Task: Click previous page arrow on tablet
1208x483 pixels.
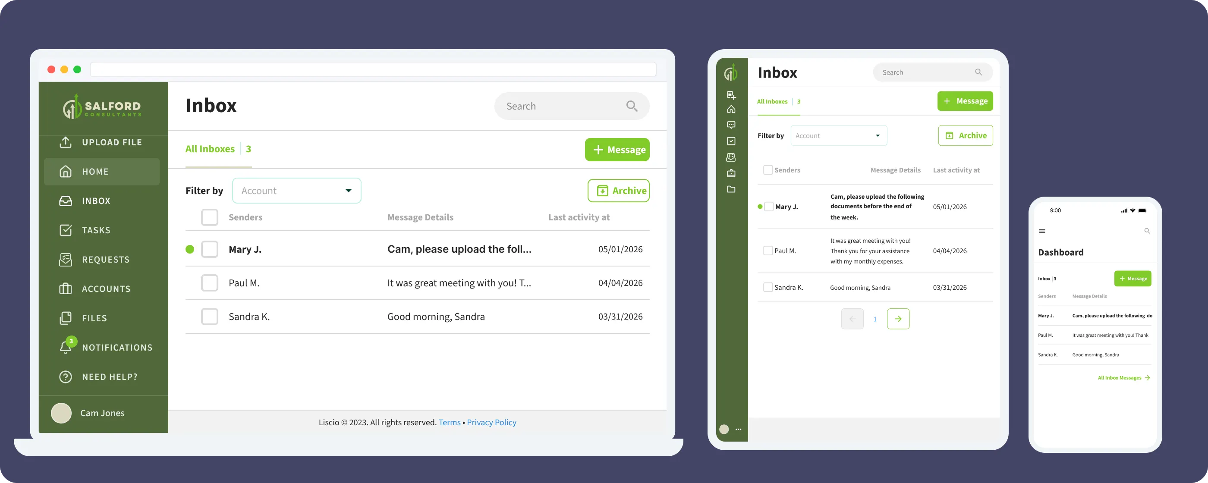Action: [852, 319]
